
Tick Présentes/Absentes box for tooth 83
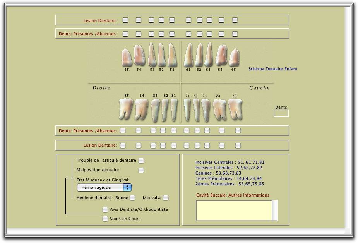(x=153, y=130)
